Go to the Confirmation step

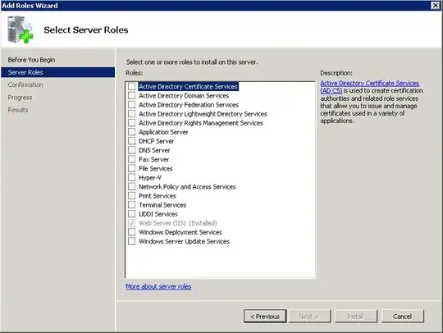tap(25, 84)
